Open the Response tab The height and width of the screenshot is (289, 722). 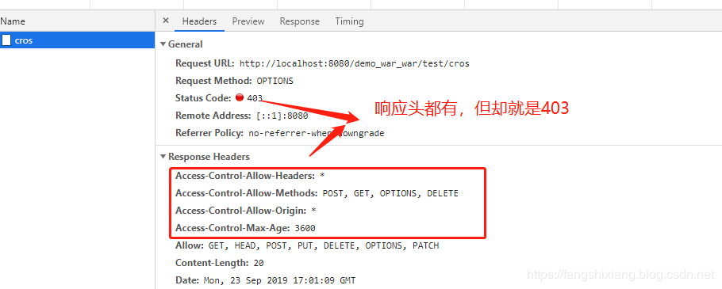(300, 21)
